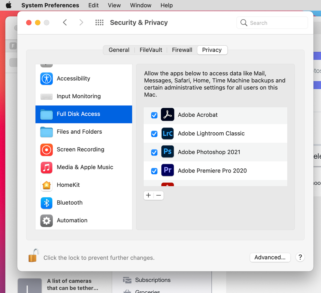The image size is (321, 293).
Task: Click the Full Disk Access folder icon
Action: pyautogui.click(x=47, y=114)
